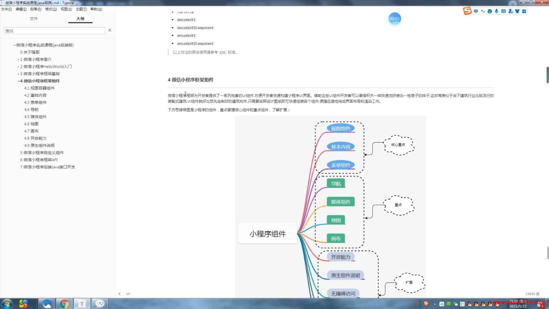The image size is (549, 309).
Task: Open Sogou toolbox grid icon
Action: pos(524,11)
